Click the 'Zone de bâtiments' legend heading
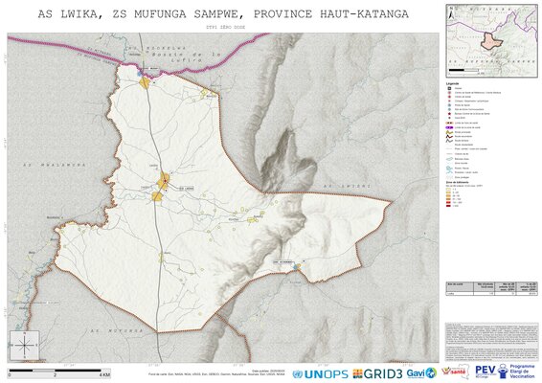 coord(458,182)
